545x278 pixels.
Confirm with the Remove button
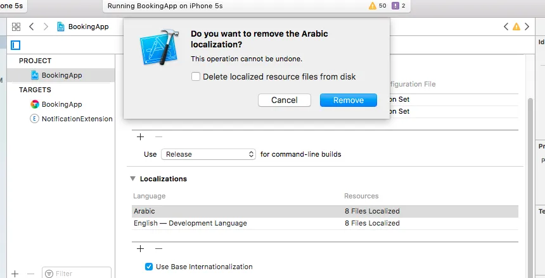[x=348, y=100]
